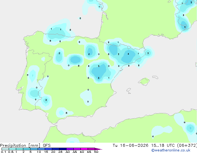Click legend label "0.5"
The height and width of the screenshot is (153, 197).
(x=11, y=152)
